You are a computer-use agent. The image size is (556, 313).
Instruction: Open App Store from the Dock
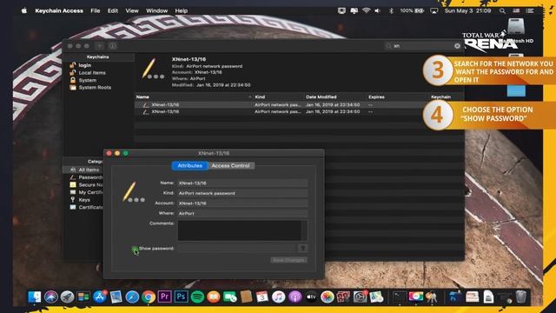coord(100,296)
